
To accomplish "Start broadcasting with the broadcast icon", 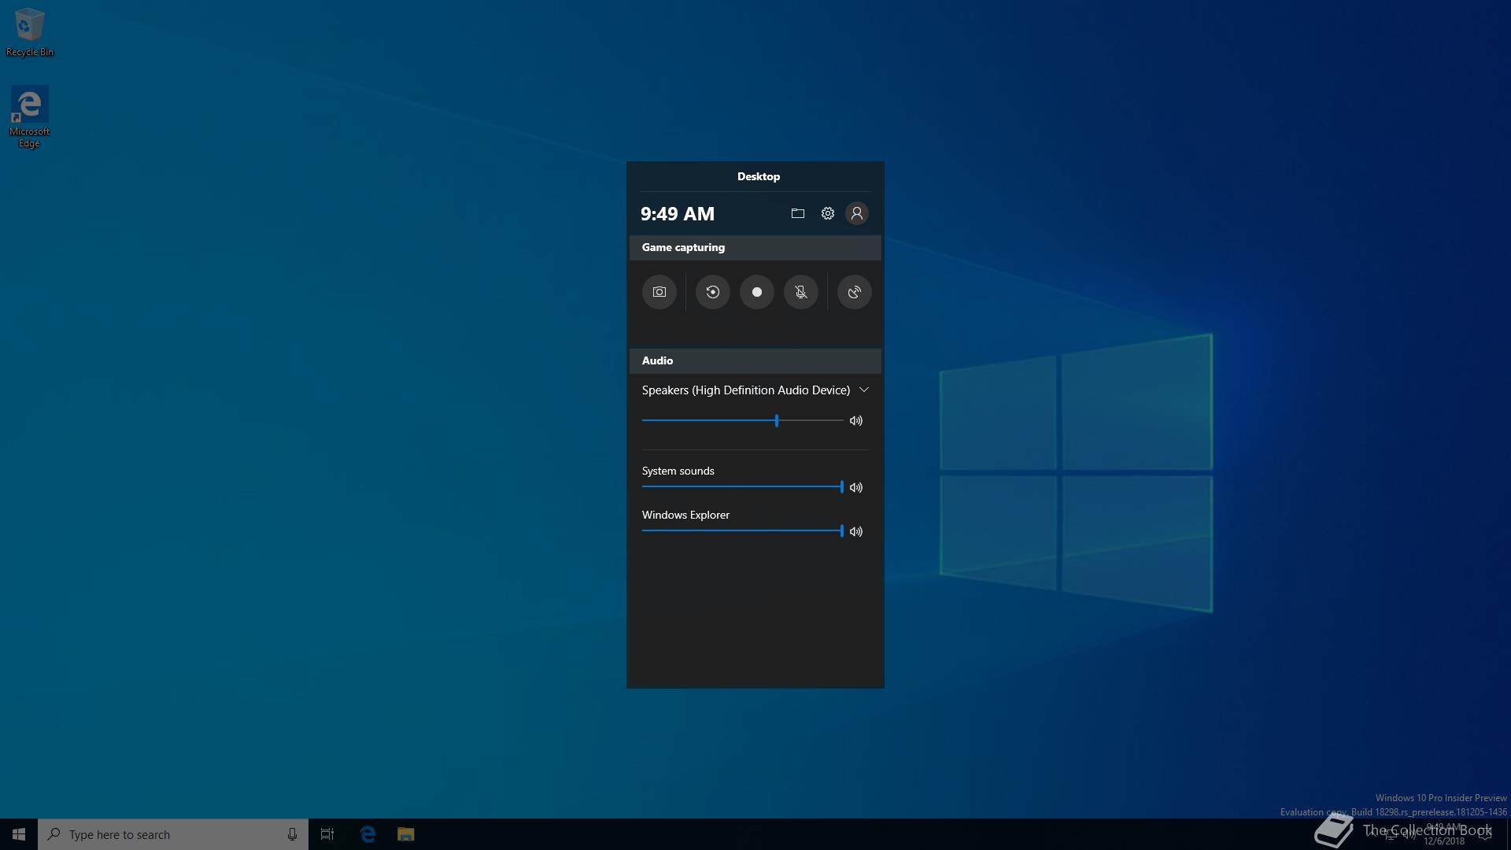I will click(x=854, y=292).
